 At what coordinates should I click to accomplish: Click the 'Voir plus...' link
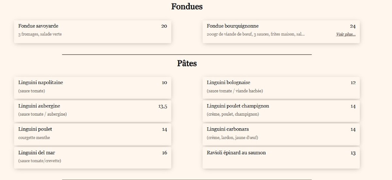(346, 34)
